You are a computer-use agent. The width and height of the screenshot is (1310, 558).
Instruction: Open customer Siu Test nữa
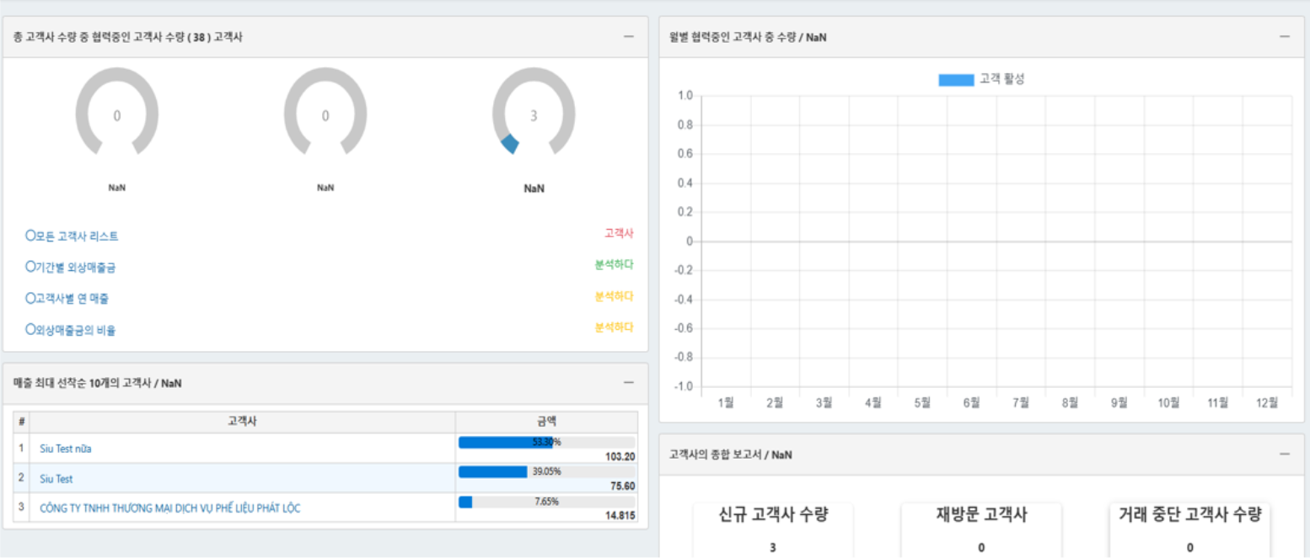pos(66,449)
